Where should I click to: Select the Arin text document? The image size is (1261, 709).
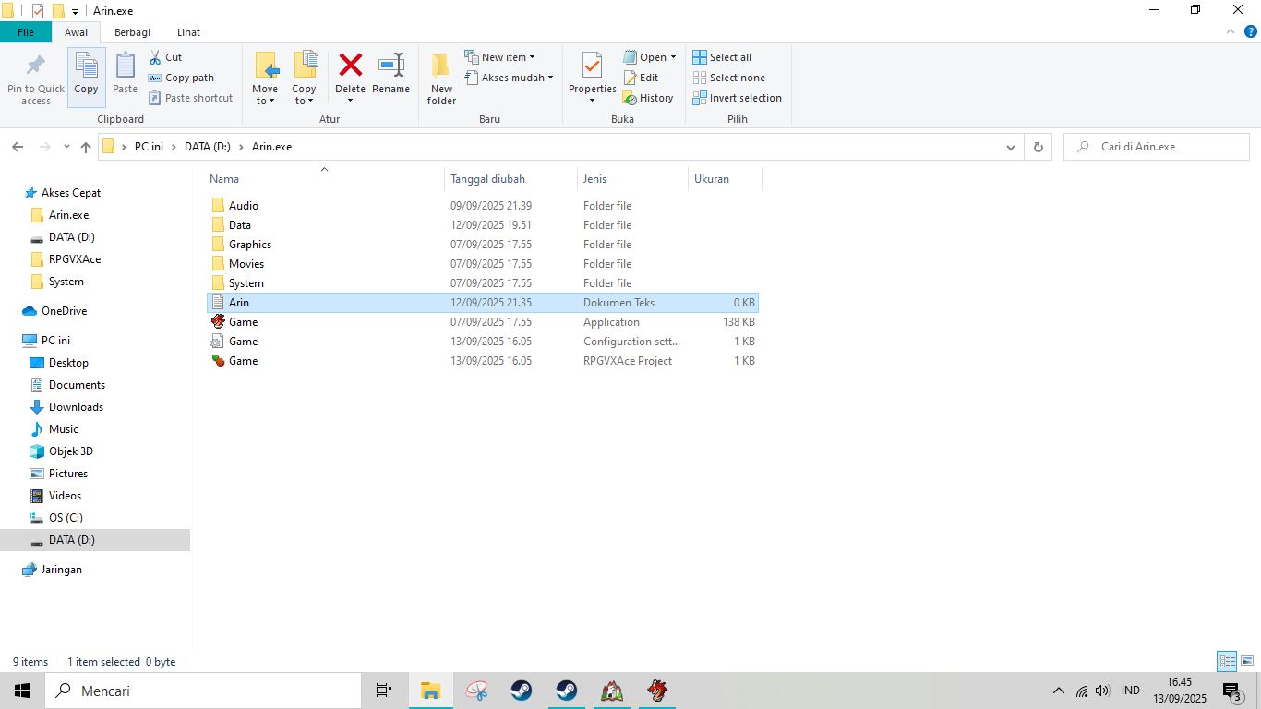pyautogui.click(x=483, y=303)
